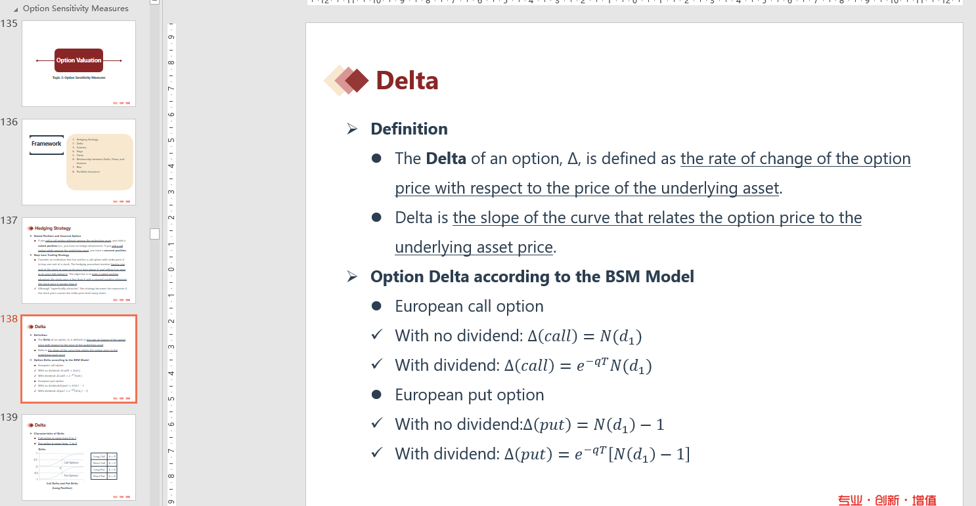Click the arrow bullet before Definition
976x506 pixels.
(353, 129)
